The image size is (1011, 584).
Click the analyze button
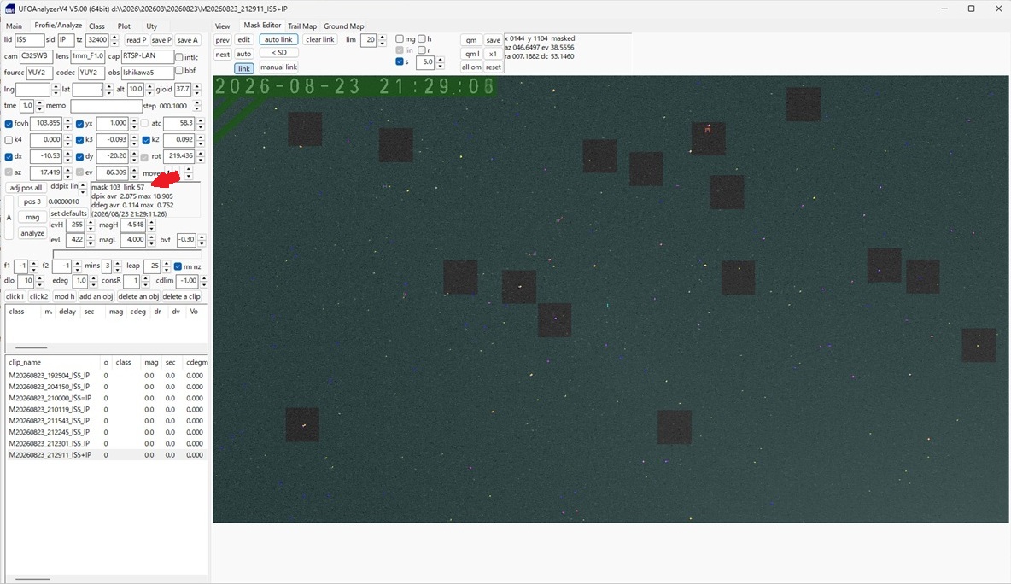pos(32,233)
